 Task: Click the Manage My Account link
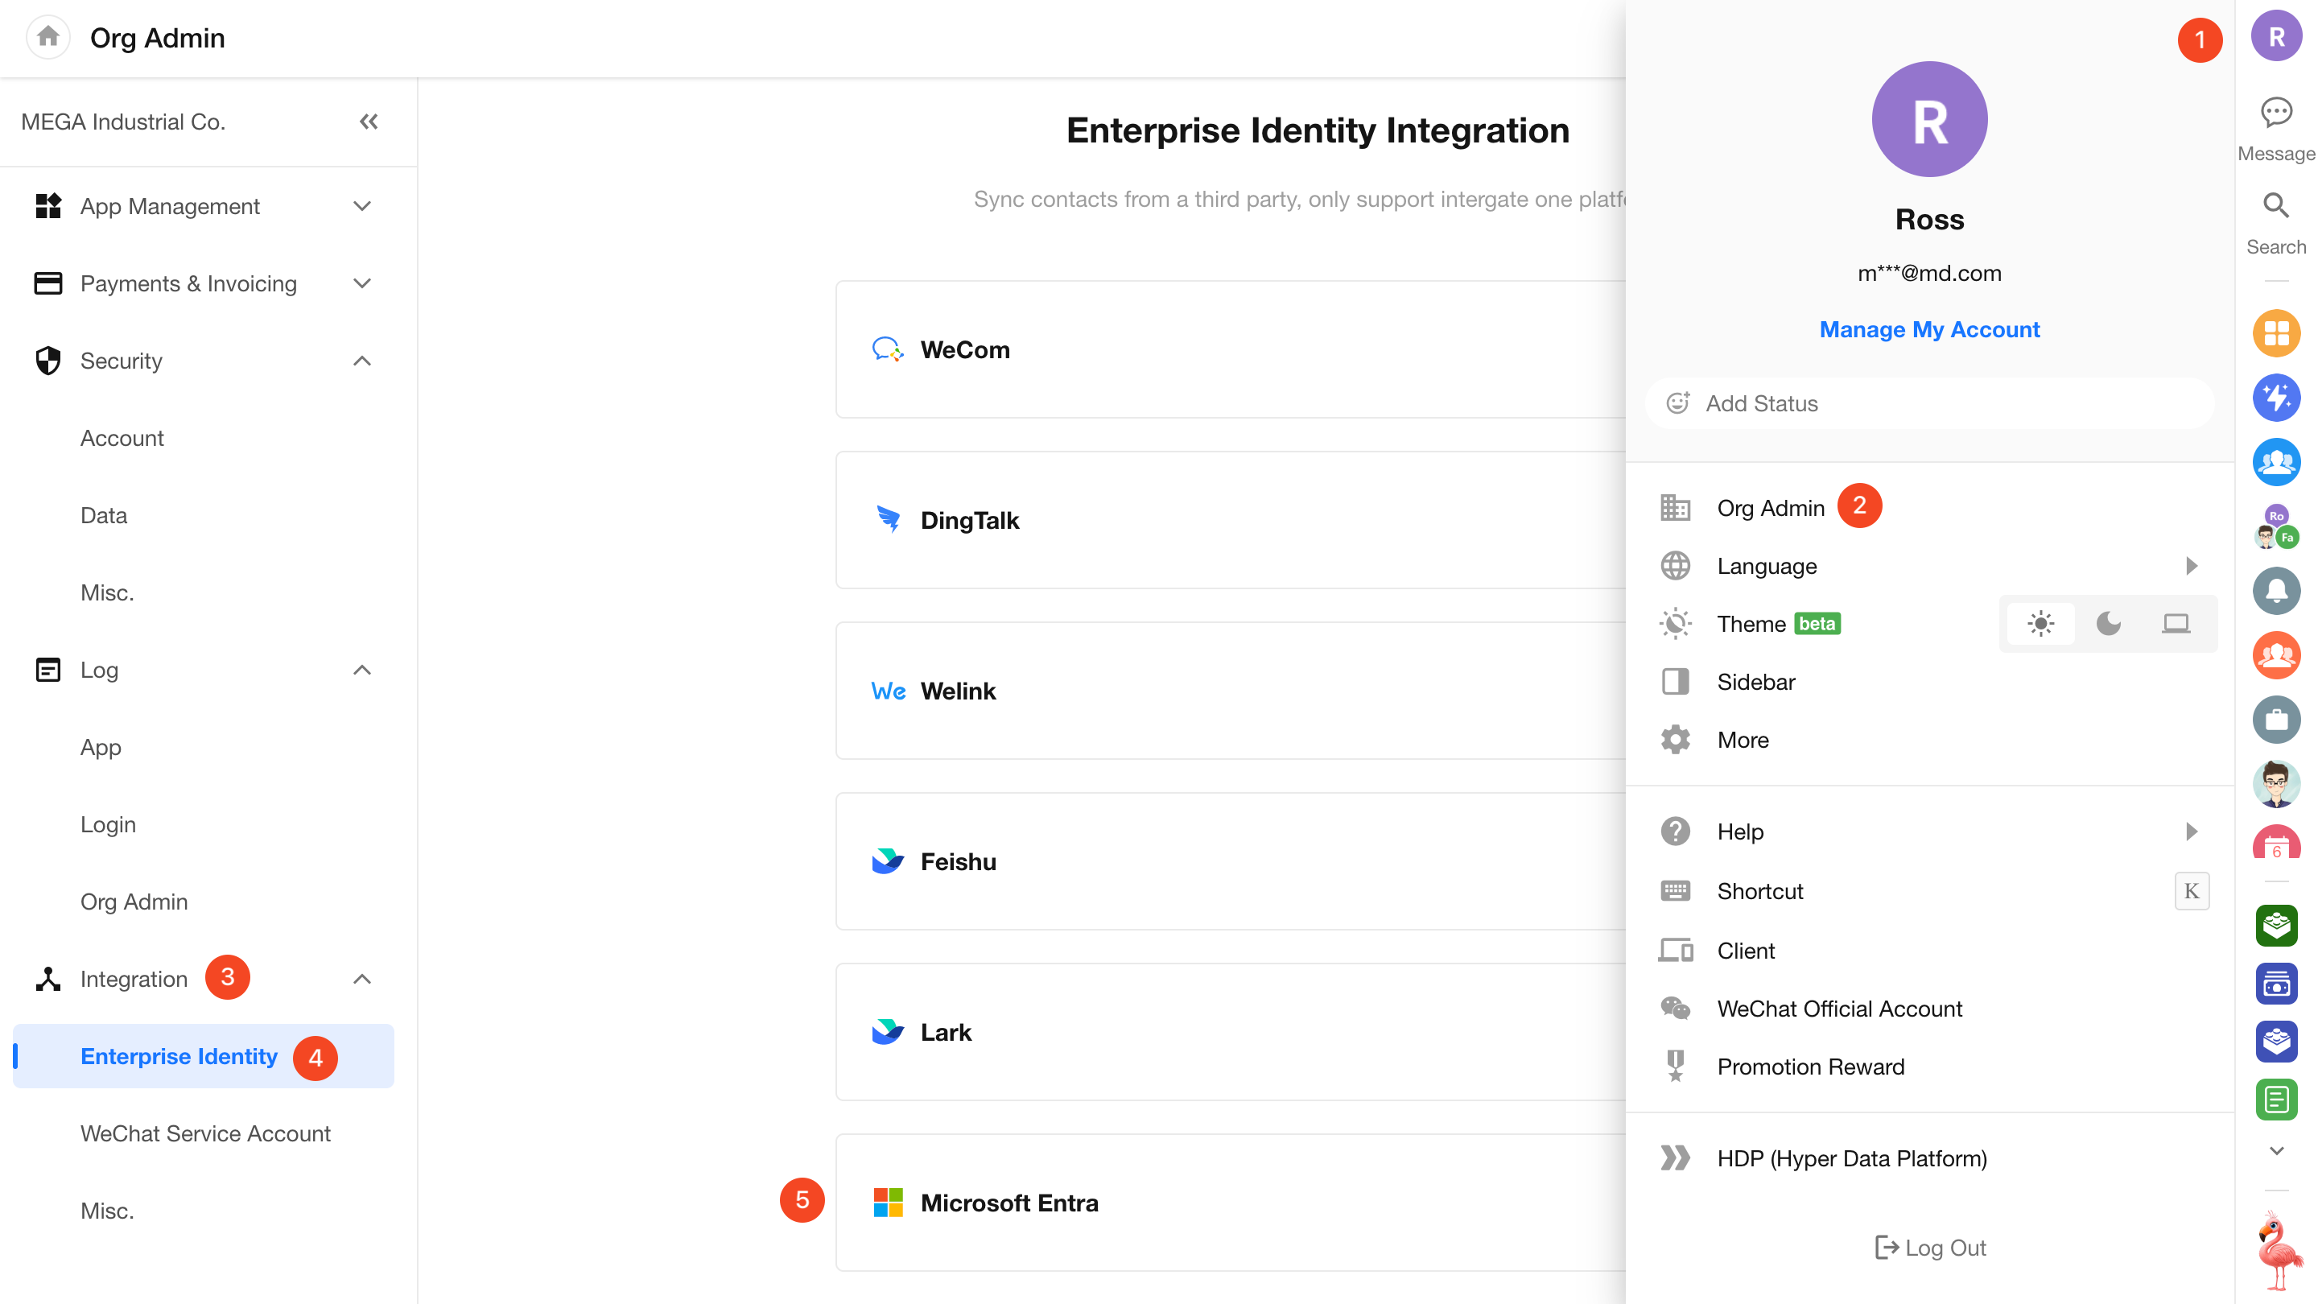tap(1928, 329)
